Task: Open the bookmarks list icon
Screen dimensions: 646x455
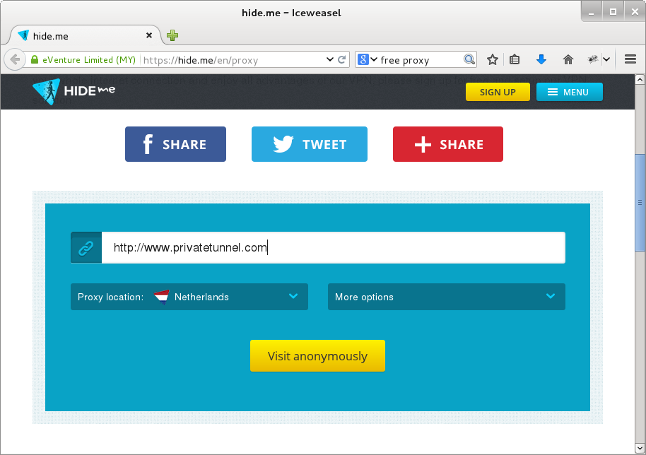Action: click(x=515, y=60)
